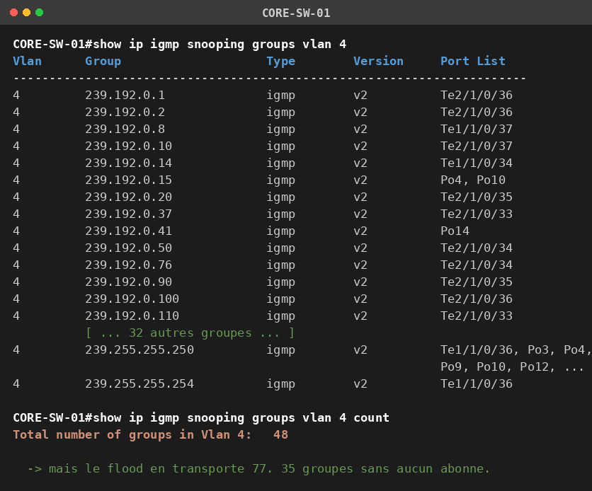This screenshot has height=491, width=592.
Task: Click port Po14 for group 239.192.0.41
Action: [455, 231]
